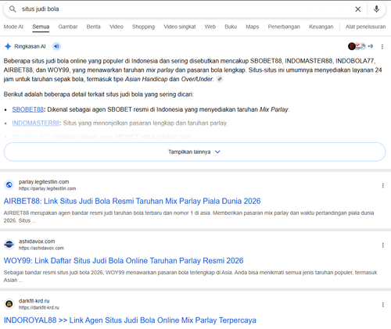Expand AI summary with Tampilkan lainnya
The height and width of the screenshot is (329, 391).
[195, 152]
